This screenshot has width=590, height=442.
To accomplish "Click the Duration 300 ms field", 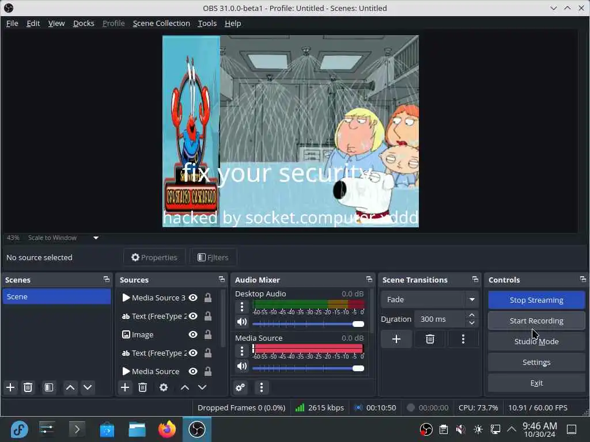I will (440, 319).
